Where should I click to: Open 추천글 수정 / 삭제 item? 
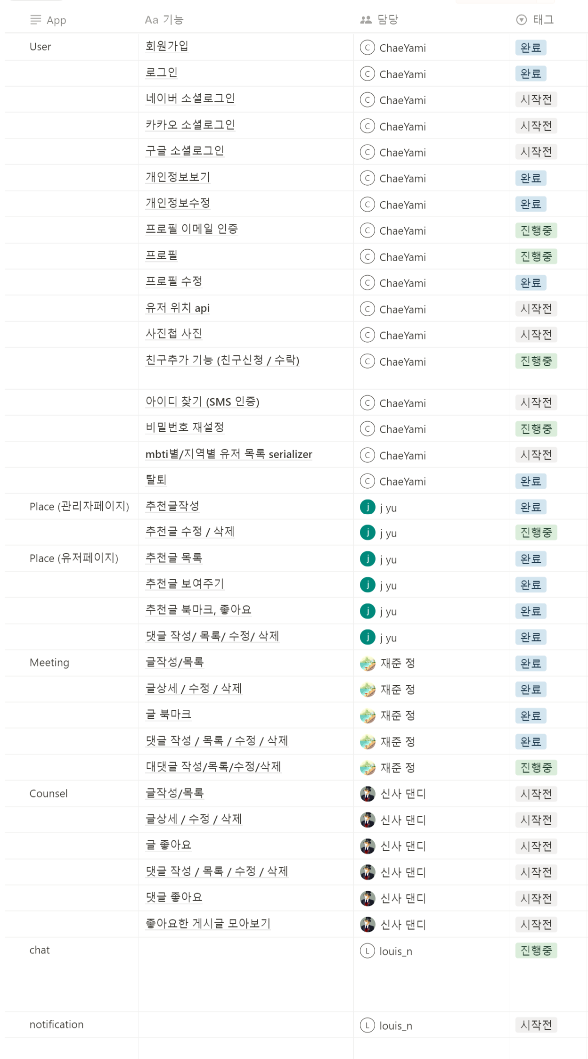click(190, 532)
